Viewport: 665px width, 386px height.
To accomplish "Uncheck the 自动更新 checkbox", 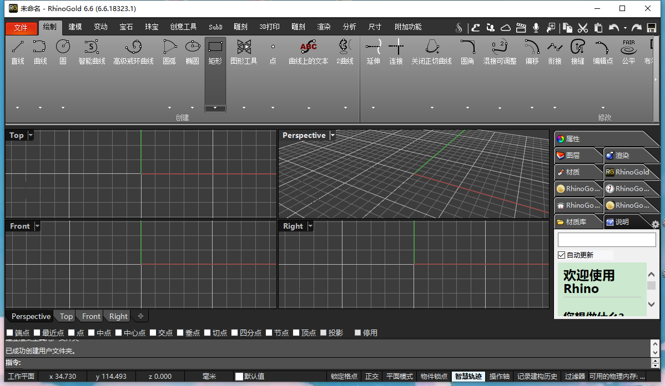I will tap(562, 255).
